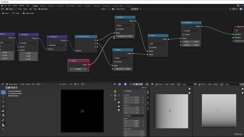Click the Object shader type selector in the node editor
The width and height of the screenshot is (244, 137).
pos(11,9)
